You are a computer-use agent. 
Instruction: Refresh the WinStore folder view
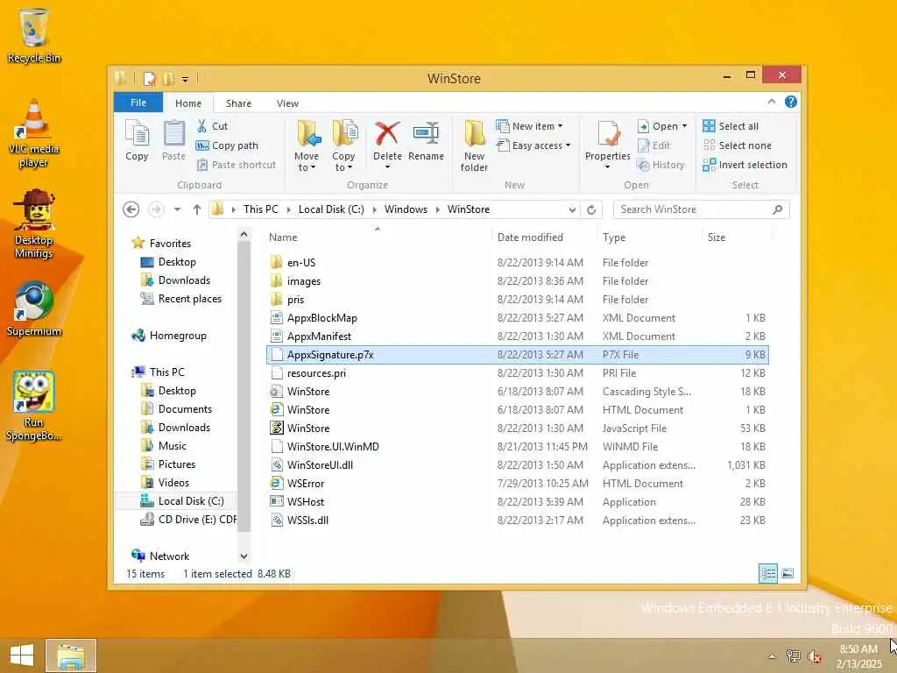tap(591, 210)
